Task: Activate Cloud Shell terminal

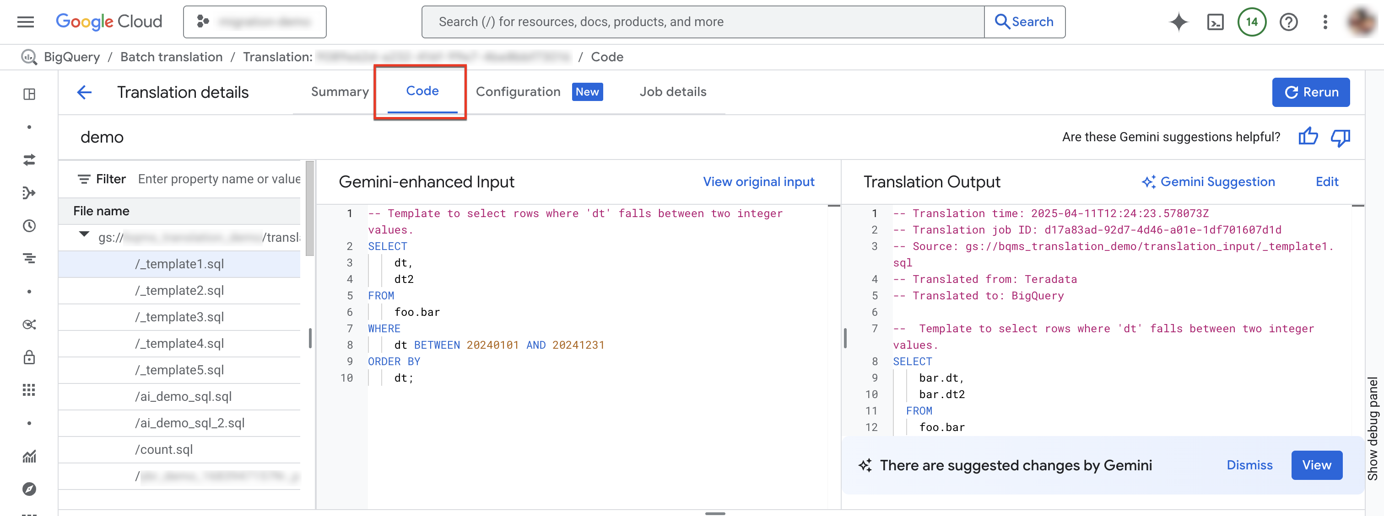Action: 1215,21
